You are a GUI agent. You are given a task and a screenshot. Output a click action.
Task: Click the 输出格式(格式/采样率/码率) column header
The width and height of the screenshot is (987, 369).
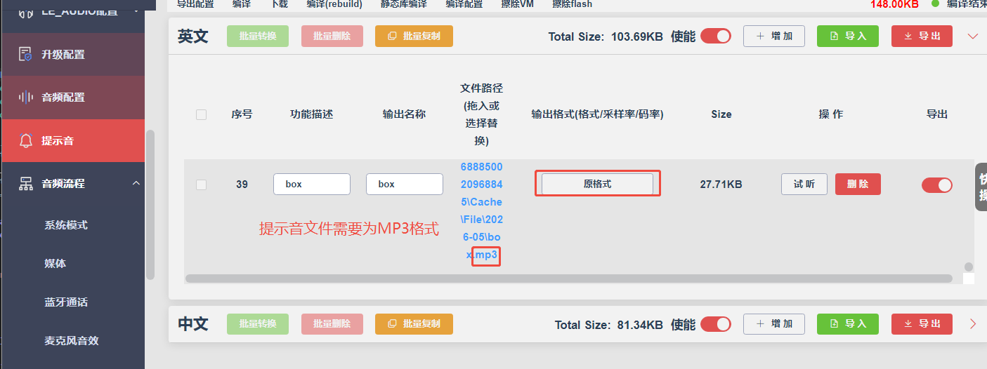point(598,114)
